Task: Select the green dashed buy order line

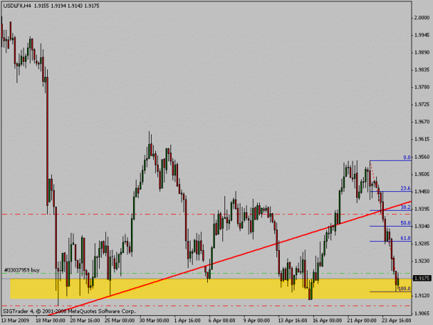Action: [x=206, y=273]
